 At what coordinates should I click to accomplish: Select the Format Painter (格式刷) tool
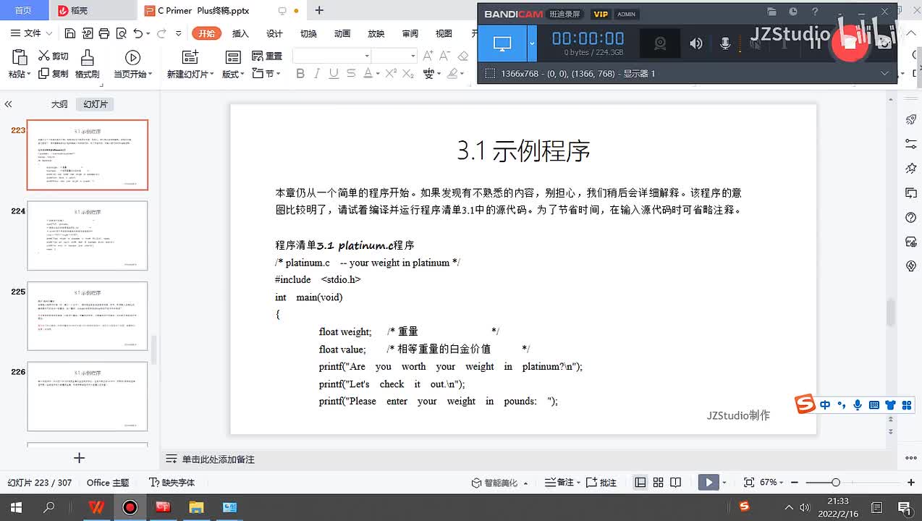88,64
